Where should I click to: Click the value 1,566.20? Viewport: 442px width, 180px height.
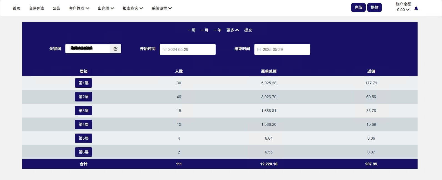click(x=269, y=124)
